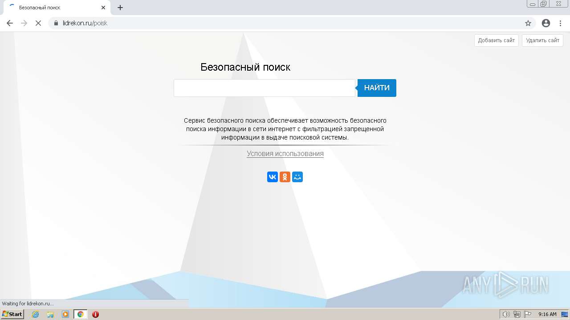The image size is (570, 320).
Task: Click the Moi Mir smiley icon
Action: click(297, 177)
